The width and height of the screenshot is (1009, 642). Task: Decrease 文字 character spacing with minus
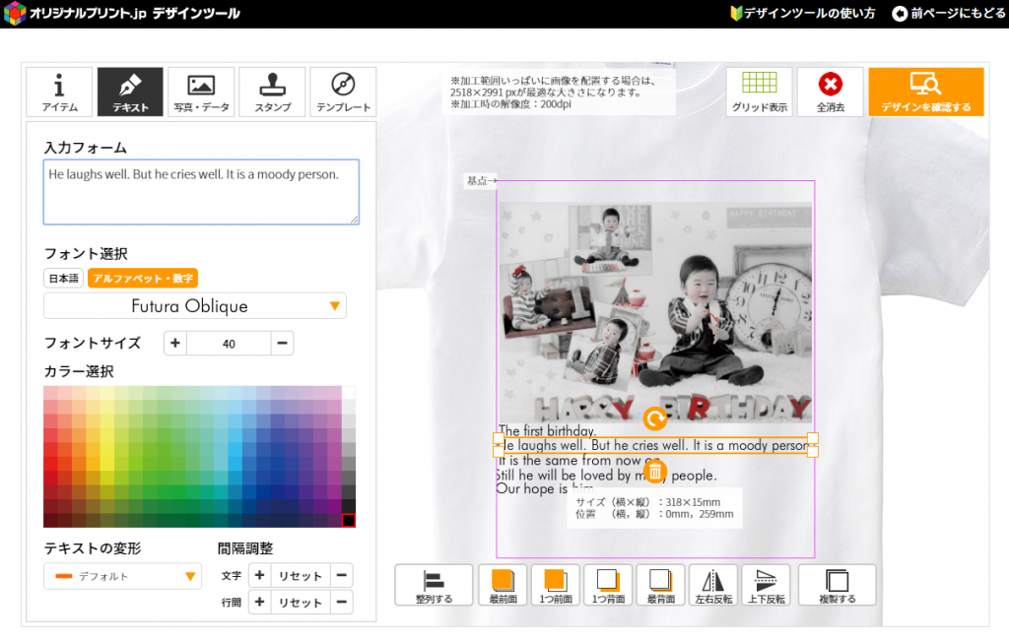point(342,575)
